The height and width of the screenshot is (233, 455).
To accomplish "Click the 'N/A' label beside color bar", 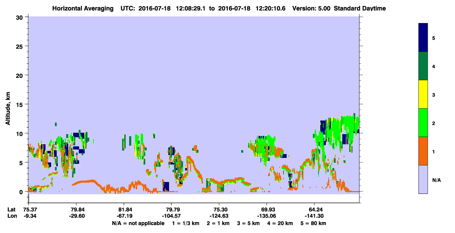I will [436, 180].
